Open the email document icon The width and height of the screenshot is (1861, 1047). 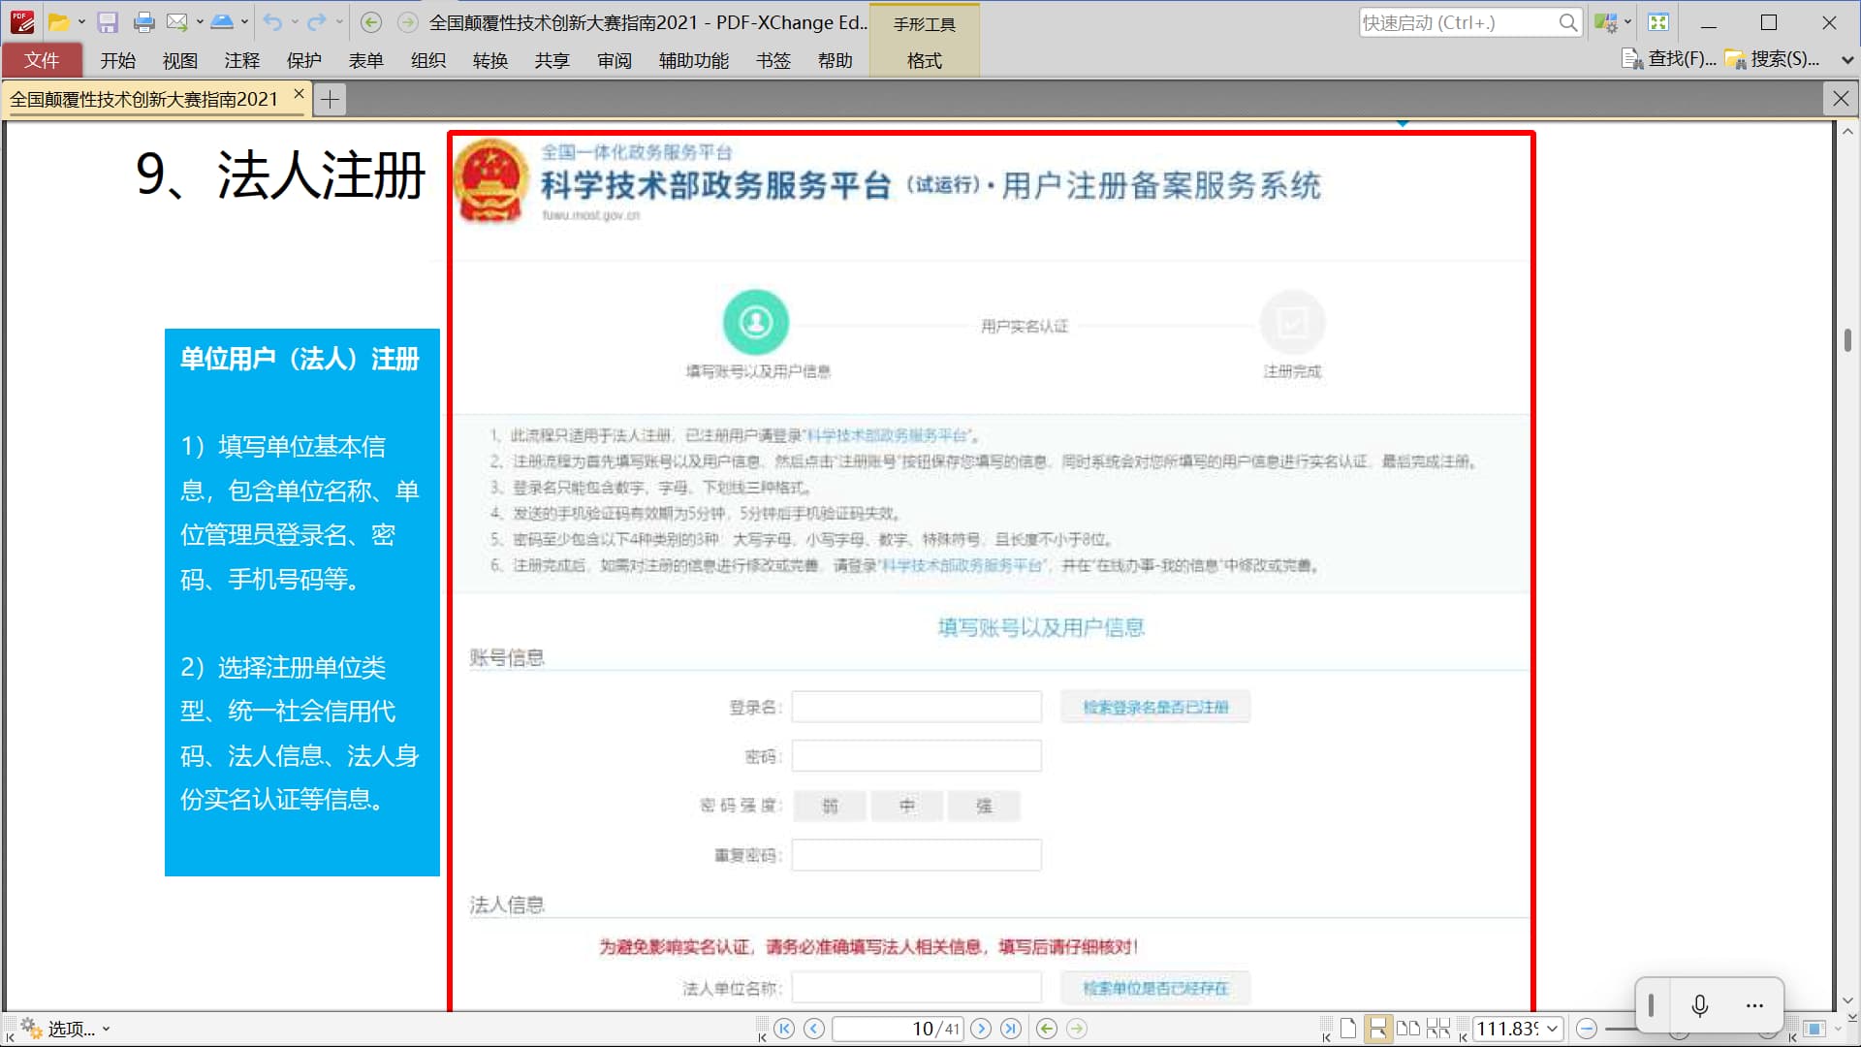(x=176, y=22)
